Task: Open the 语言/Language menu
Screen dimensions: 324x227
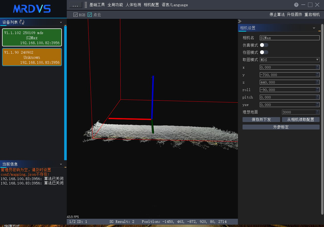Action: coord(175,5)
